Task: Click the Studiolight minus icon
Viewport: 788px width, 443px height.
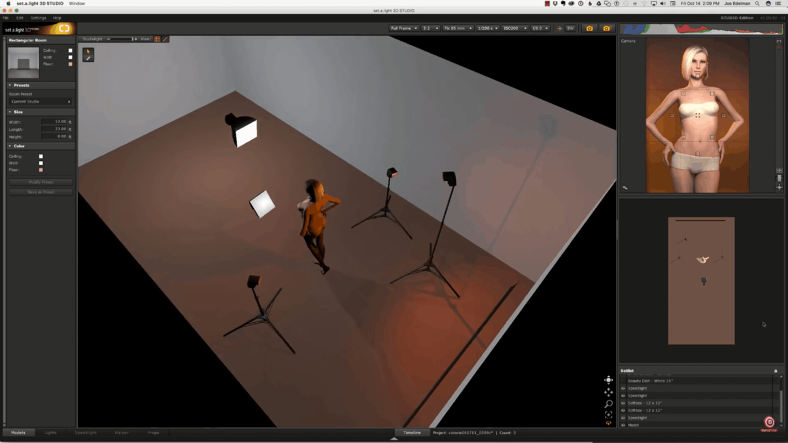Action: pos(108,39)
